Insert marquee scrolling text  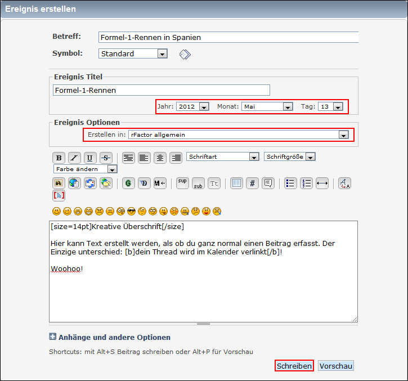tap(160, 183)
